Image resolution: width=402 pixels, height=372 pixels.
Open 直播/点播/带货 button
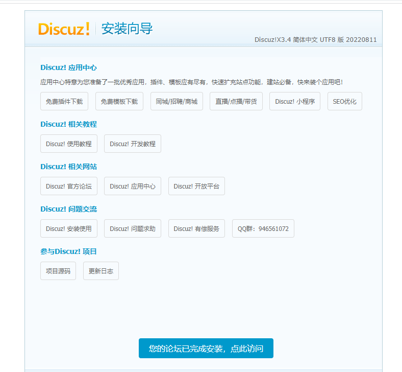point(236,101)
